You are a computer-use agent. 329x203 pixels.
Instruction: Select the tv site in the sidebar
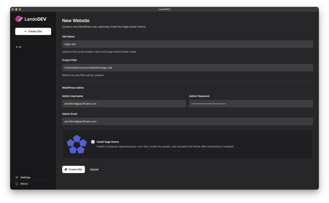pyautogui.click(x=20, y=47)
